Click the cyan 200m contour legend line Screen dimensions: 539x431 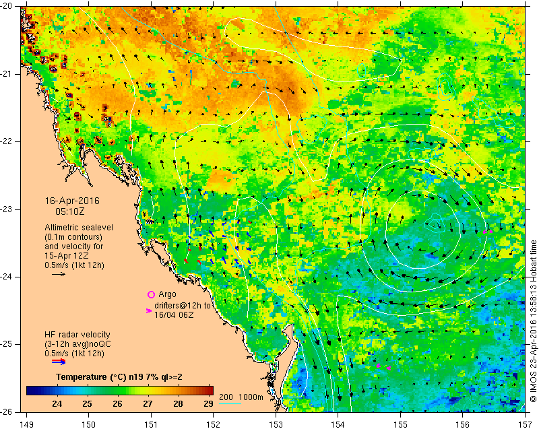point(230,403)
